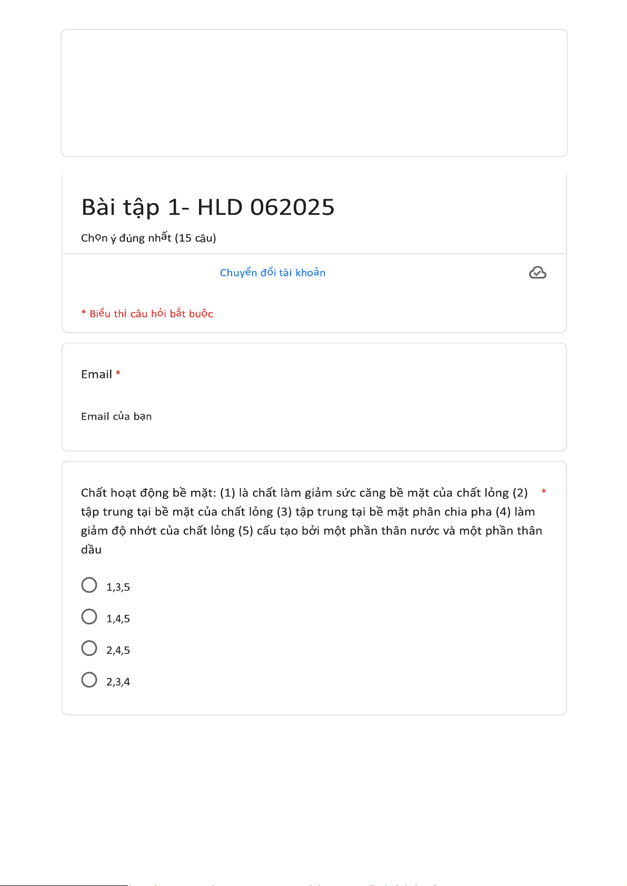Click the black footer line at page bottom

click(x=63, y=885)
